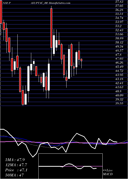Click the 50.89 price axis label
The width and height of the screenshot is (128, 179).
120,38
